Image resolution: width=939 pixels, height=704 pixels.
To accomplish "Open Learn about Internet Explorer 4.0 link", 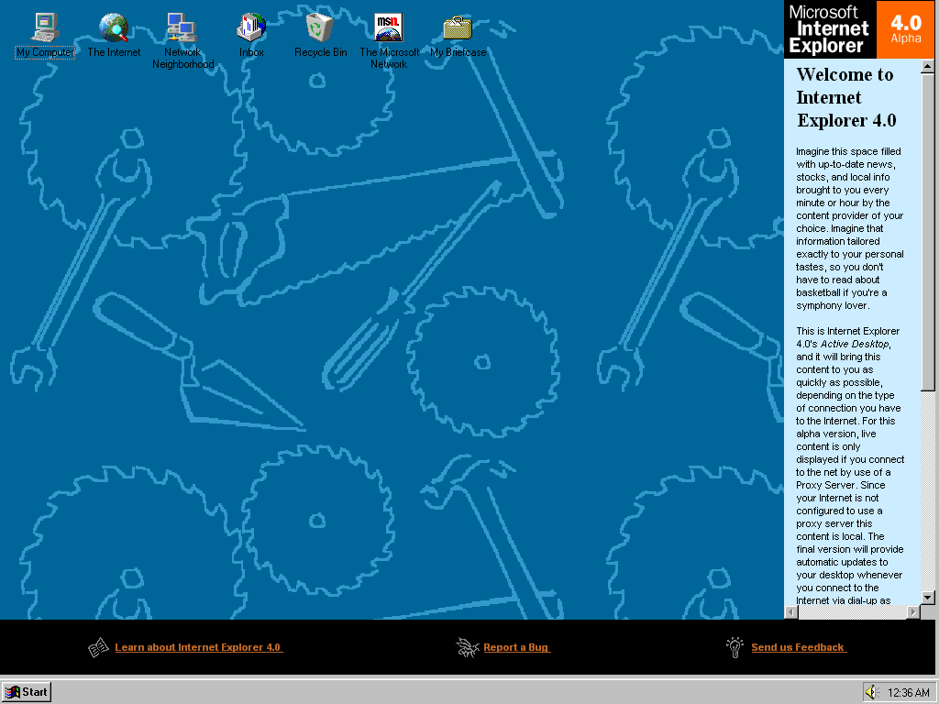I will 198,647.
